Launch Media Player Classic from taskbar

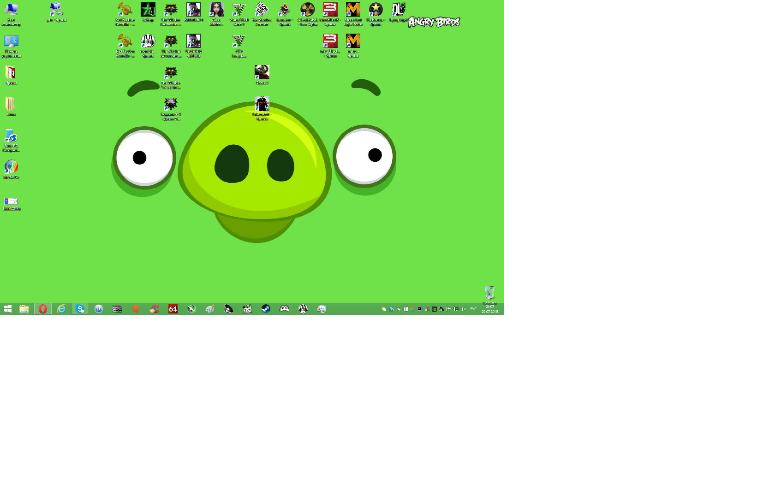coord(247,309)
